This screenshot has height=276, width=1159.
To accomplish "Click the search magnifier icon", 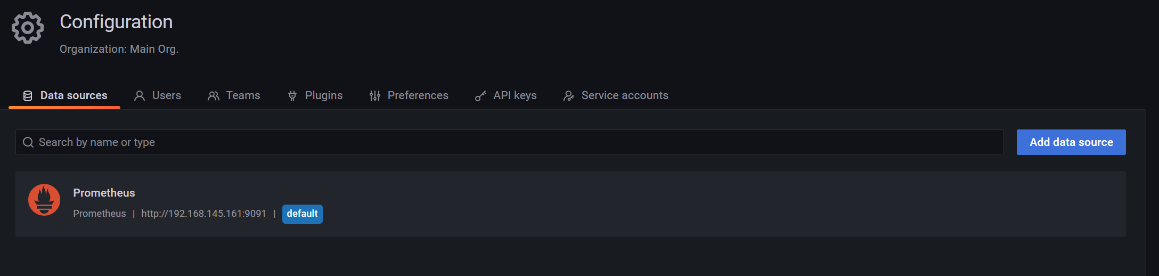I will click(28, 142).
